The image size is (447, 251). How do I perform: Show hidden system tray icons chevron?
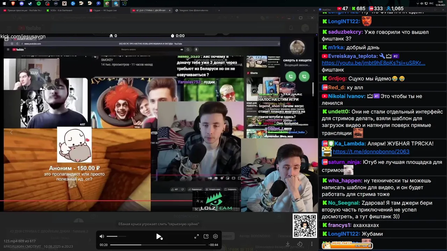click(418, 3)
